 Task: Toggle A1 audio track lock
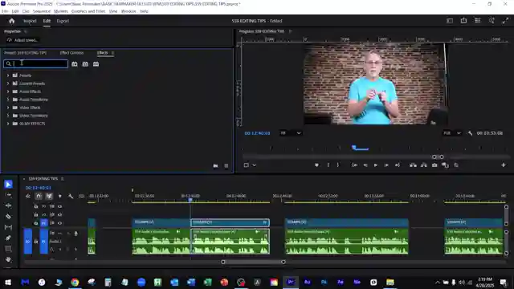(36, 242)
